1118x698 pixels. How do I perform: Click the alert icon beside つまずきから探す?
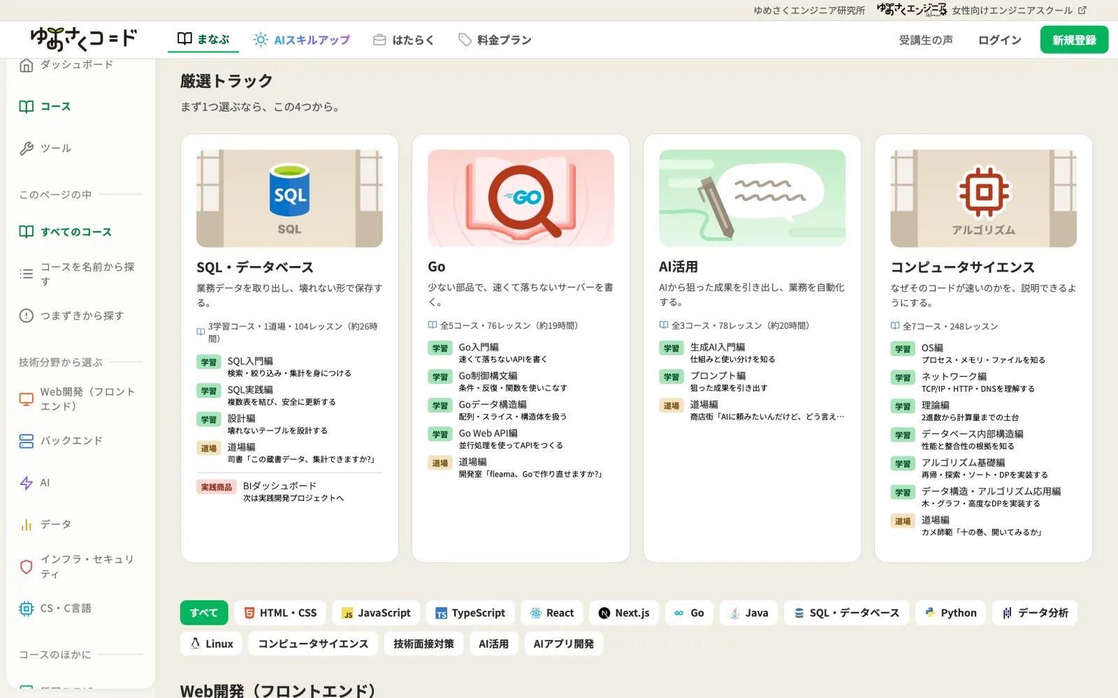tap(26, 315)
